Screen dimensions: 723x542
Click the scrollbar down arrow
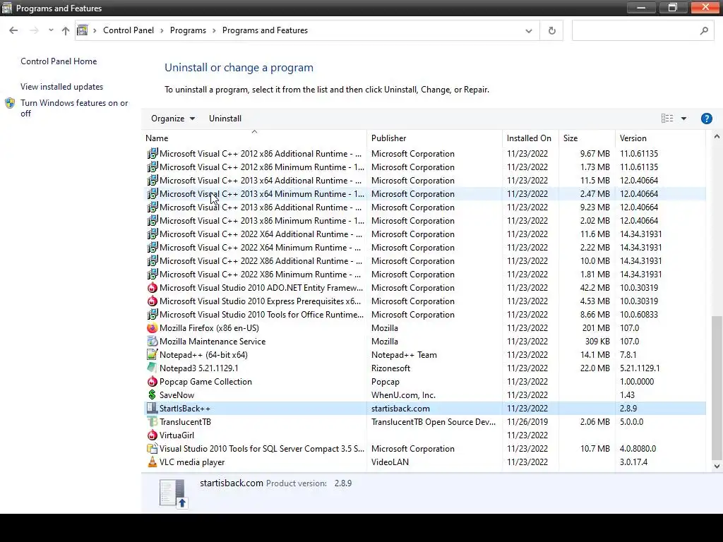tap(717, 466)
